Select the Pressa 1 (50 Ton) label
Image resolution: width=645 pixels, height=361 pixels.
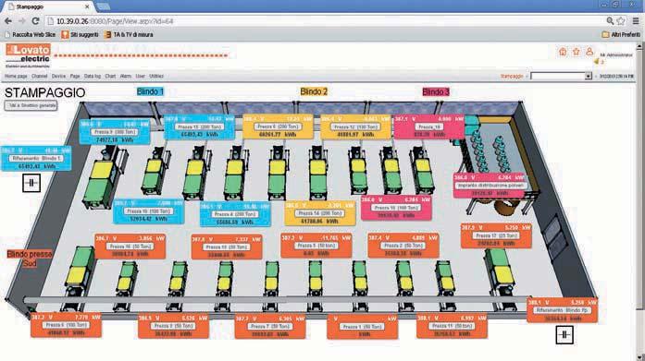[362, 327]
